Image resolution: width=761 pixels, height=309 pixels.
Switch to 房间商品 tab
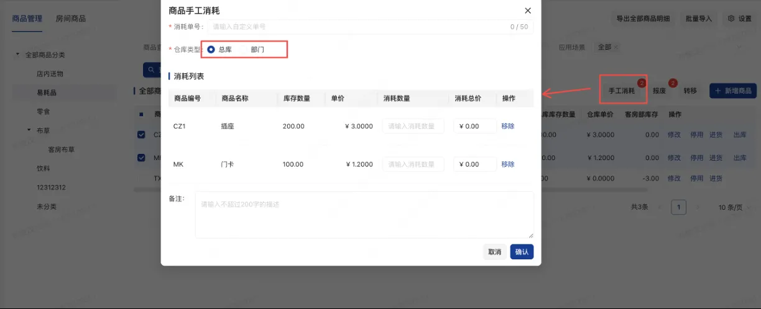pyautogui.click(x=70, y=19)
